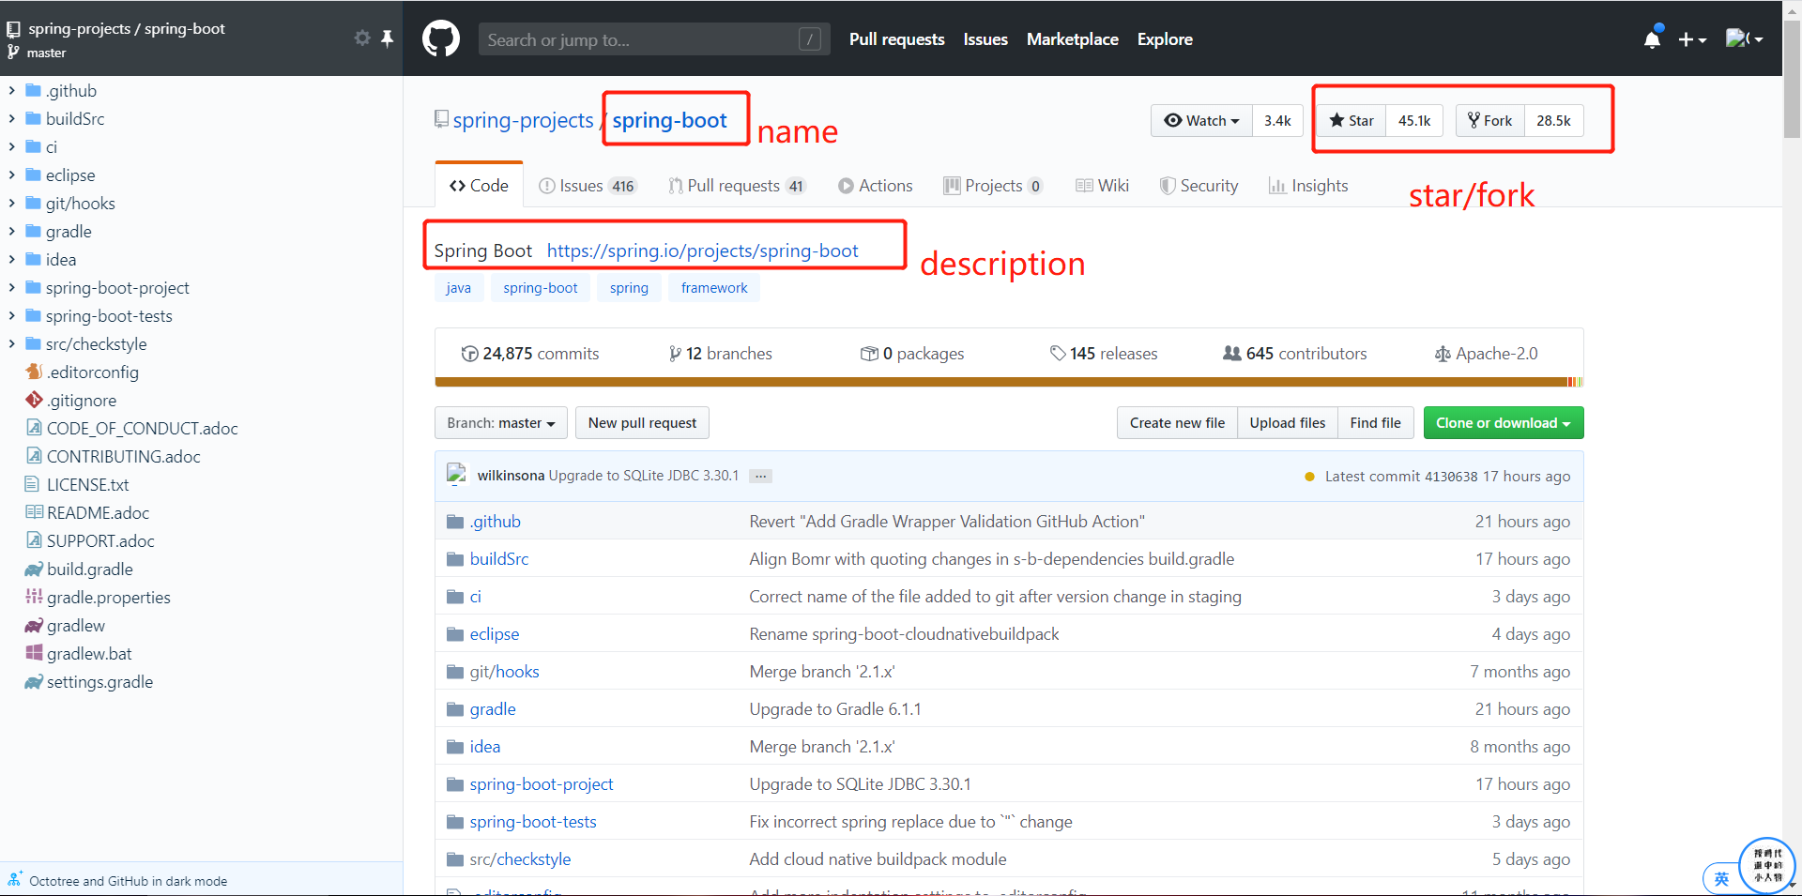View the 12 branches
Viewport: 1802px width, 896px height.
tap(720, 354)
